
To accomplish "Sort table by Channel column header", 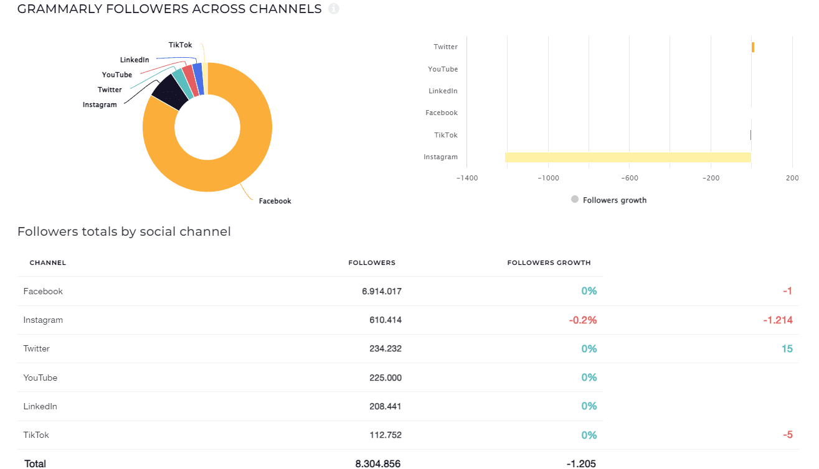I will click(48, 262).
